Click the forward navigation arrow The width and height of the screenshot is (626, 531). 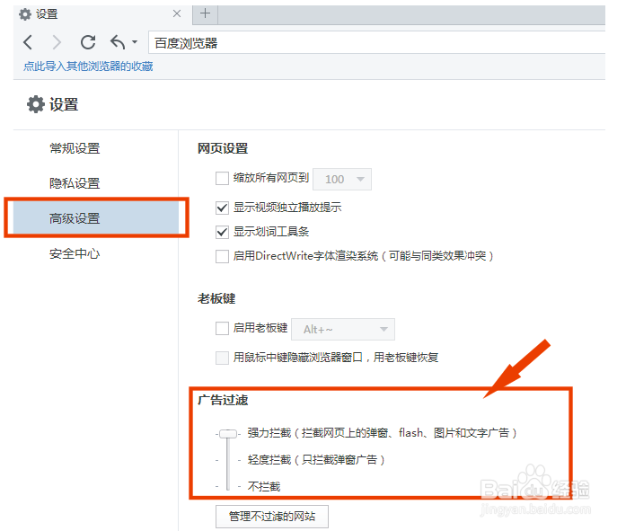pos(57,42)
